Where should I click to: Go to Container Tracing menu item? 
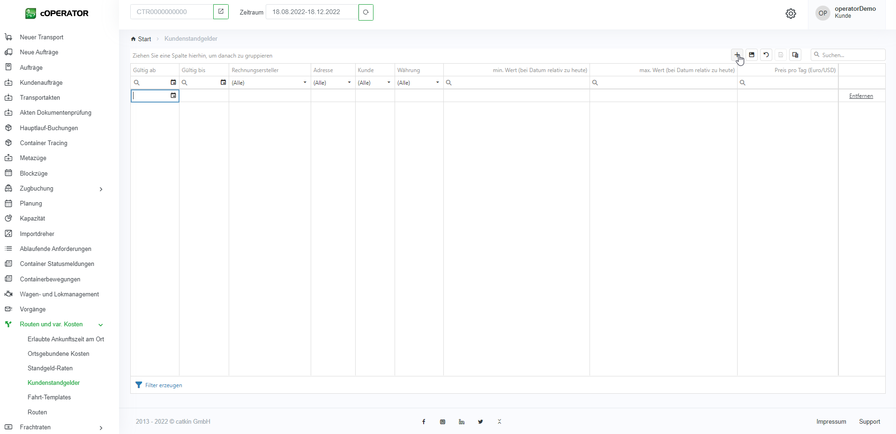coord(44,143)
